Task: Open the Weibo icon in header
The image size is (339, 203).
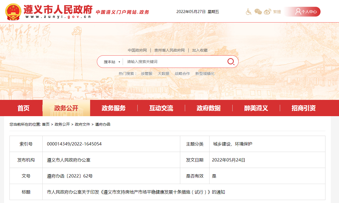Action: click(268, 12)
